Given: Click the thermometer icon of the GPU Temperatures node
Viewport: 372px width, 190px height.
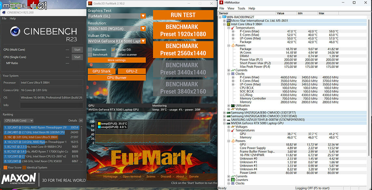Looking at the screenshot, I should click(x=233, y=130).
